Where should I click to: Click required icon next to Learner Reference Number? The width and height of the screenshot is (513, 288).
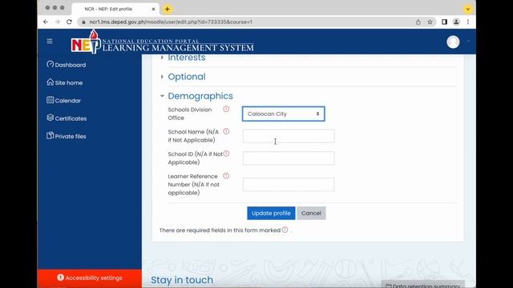(x=226, y=176)
